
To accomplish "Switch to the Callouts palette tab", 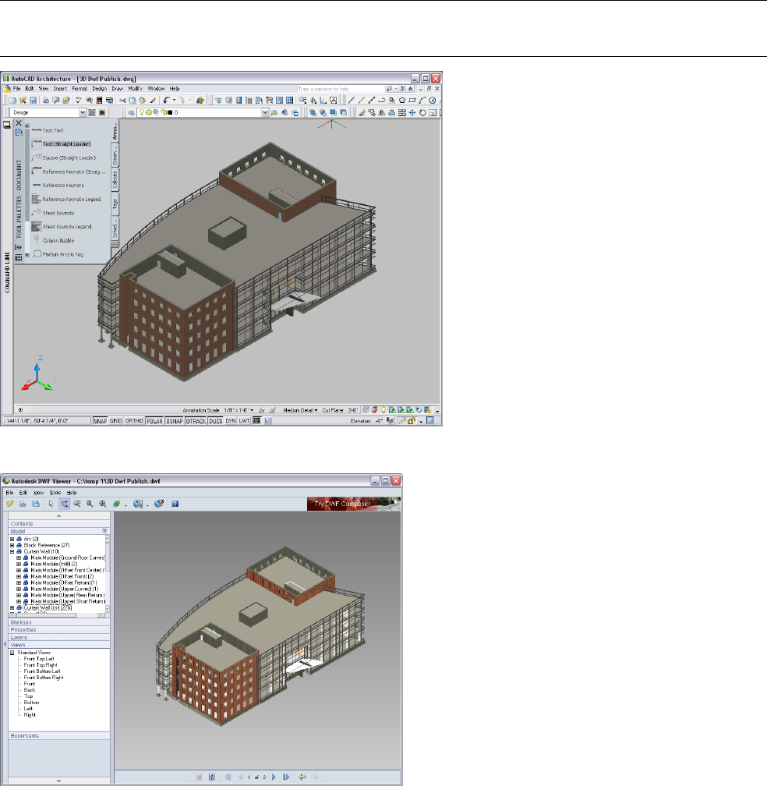I will point(115,180).
